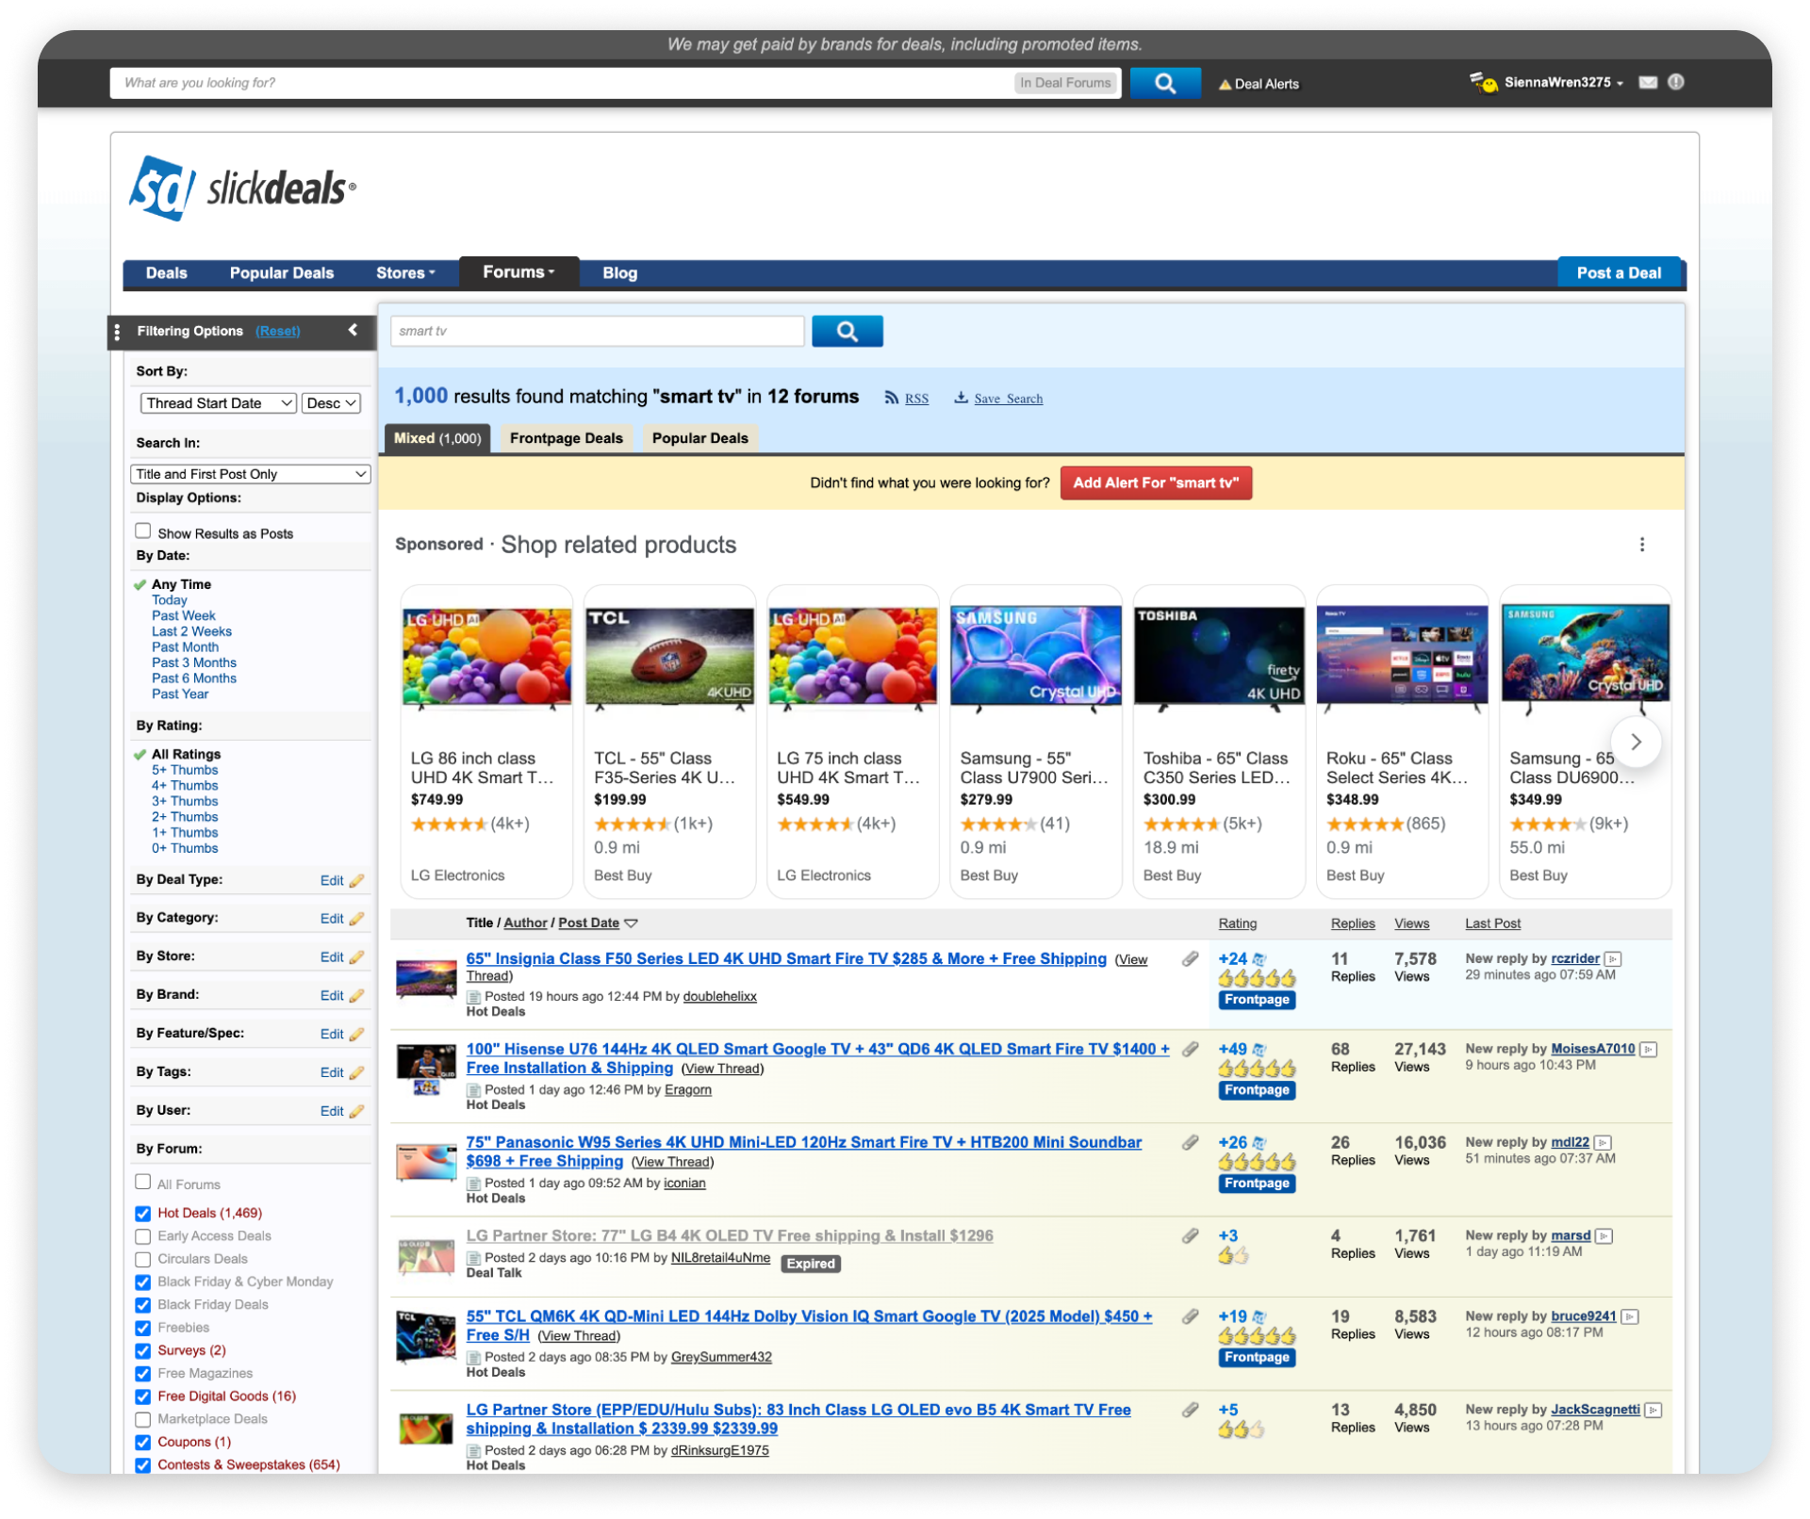Open the Thread Start Date sort dropdown

click(x=219, y=403)
